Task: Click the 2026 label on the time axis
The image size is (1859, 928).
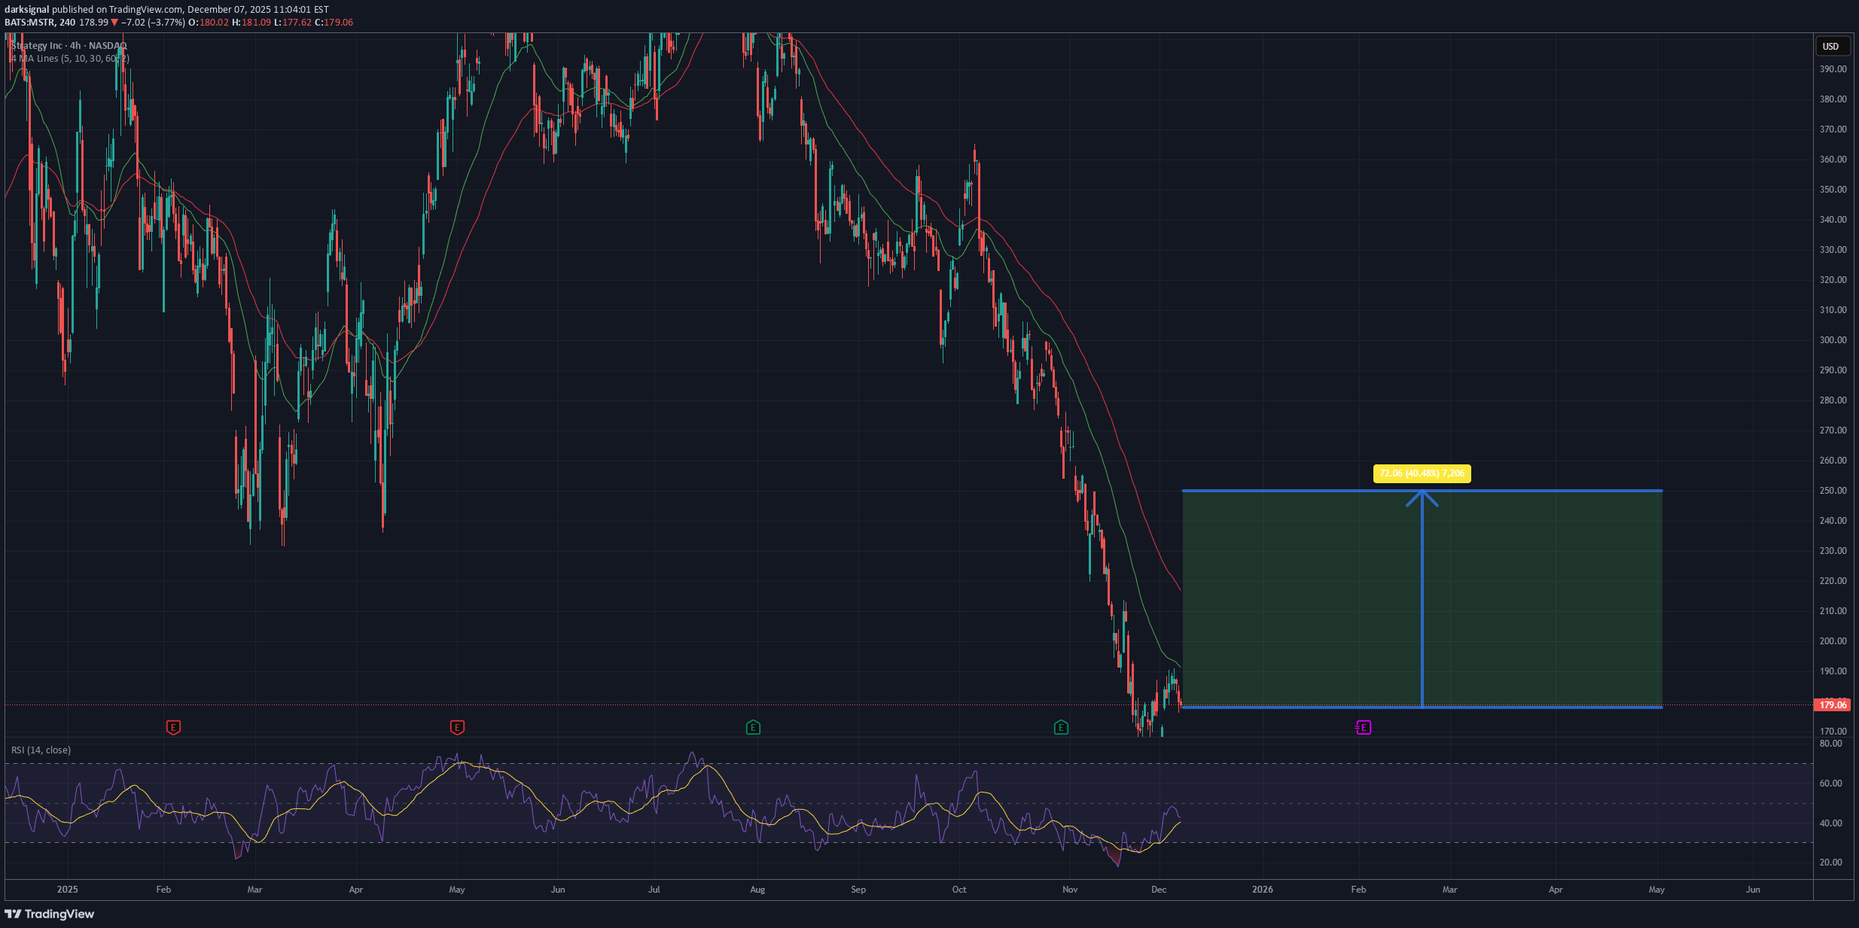Action: [1262, 890]
